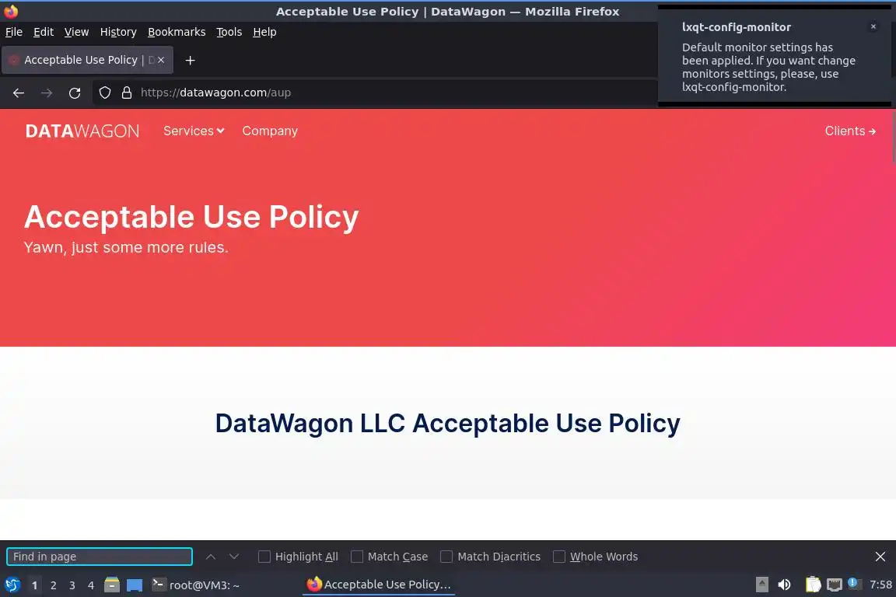Viewport: 896px width, 597px height.
Task: Switch to root@VM3 terminal window
Action: point(196,585)
